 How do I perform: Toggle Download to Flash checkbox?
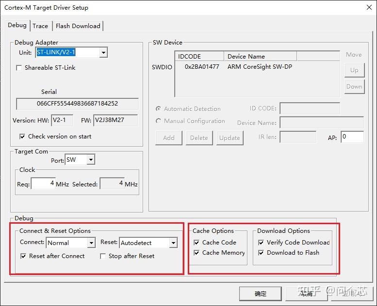[x=261, y=252]
